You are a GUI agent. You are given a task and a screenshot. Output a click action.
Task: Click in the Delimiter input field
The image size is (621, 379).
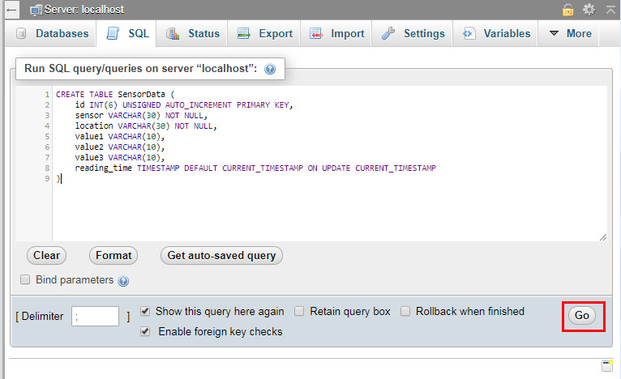(95, 317)
